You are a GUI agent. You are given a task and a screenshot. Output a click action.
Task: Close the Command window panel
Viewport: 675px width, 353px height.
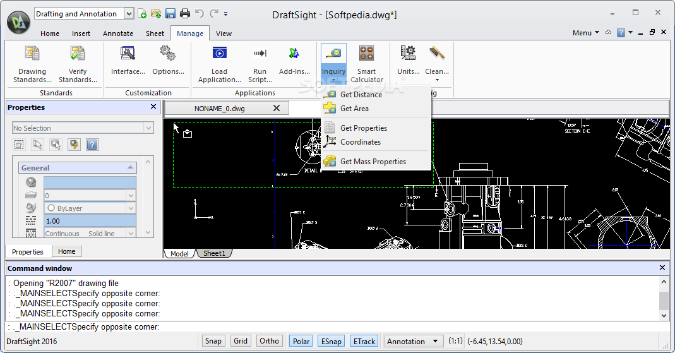(662, 268)
